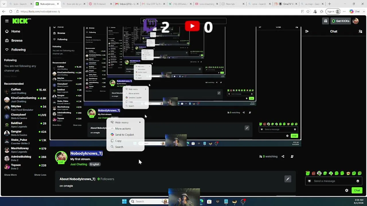
Task: Click the Send a message input
Action: pos(333,181)
